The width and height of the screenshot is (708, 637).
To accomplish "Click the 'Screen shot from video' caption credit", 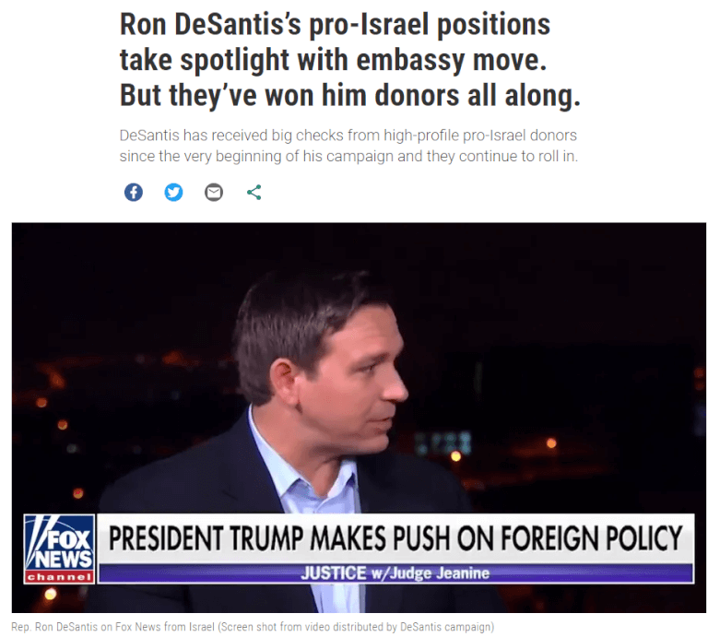I will pos(356,627).
